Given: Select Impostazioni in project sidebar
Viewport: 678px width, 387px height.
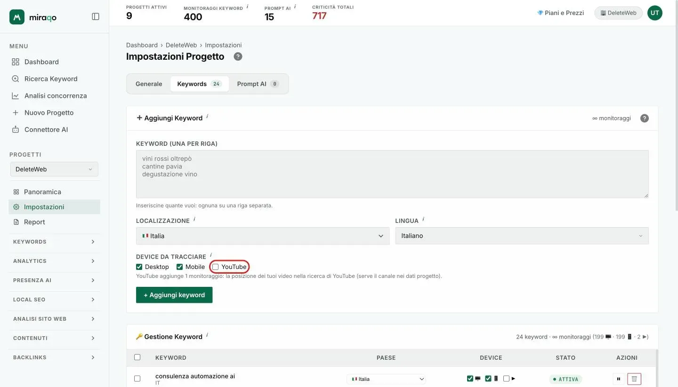Looking at the screenshot, I should [54, 207].
